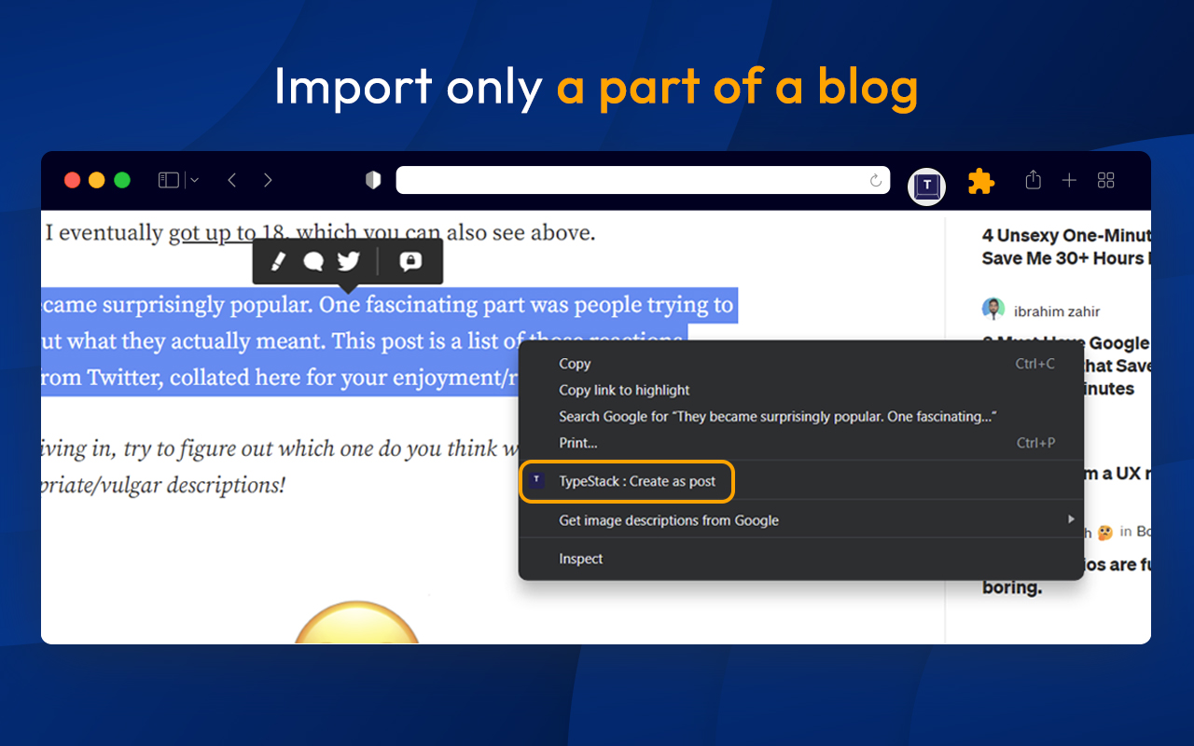Click the highlighted text 'became surprisingly popular'

(175, 305)
